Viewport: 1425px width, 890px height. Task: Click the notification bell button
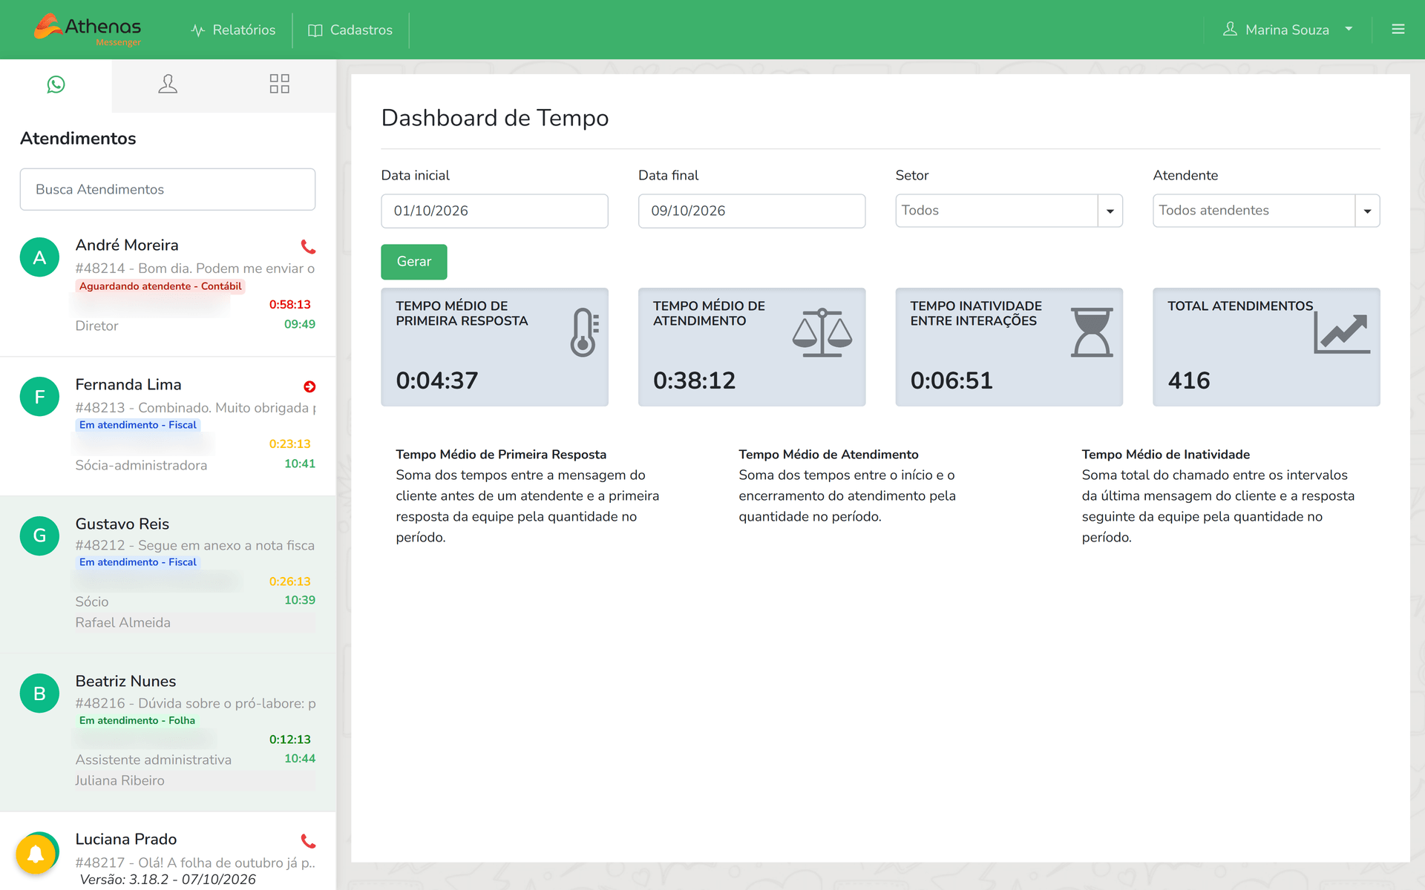coord(36,854)
